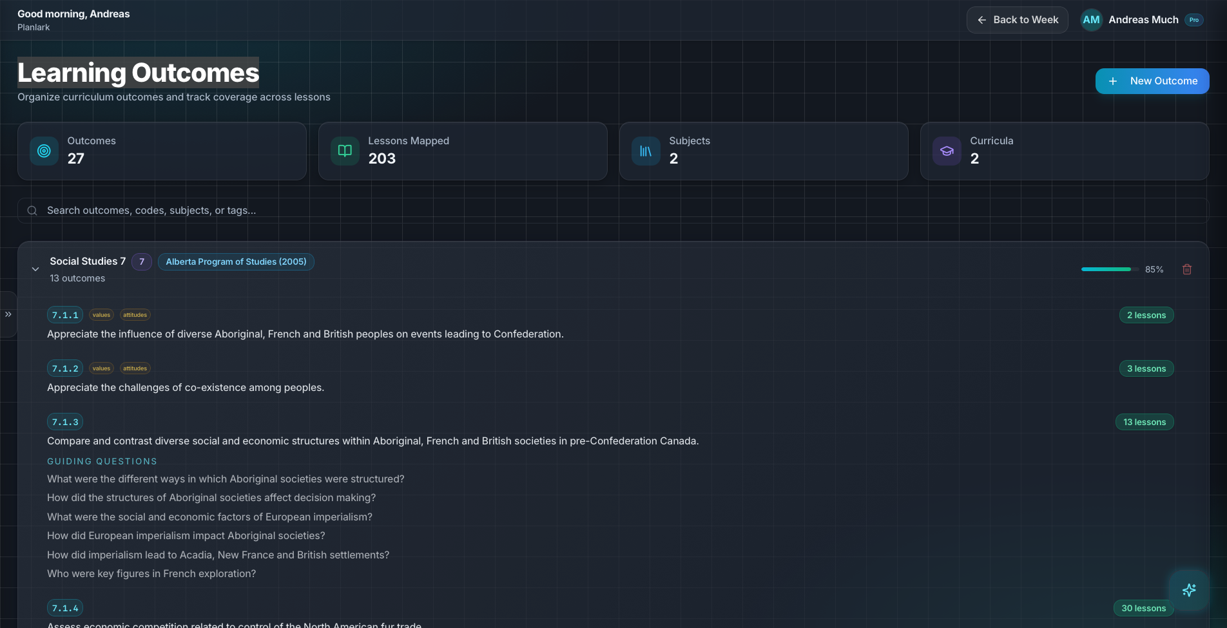Click the outcomes search field
This screenshot has height=628, width=1227.
[258, 210]
